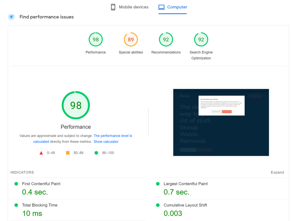The width and height of the screenshot is (292, 221).
Task: Select the Recommendations 92 score gauge
Action: point(166,39)
